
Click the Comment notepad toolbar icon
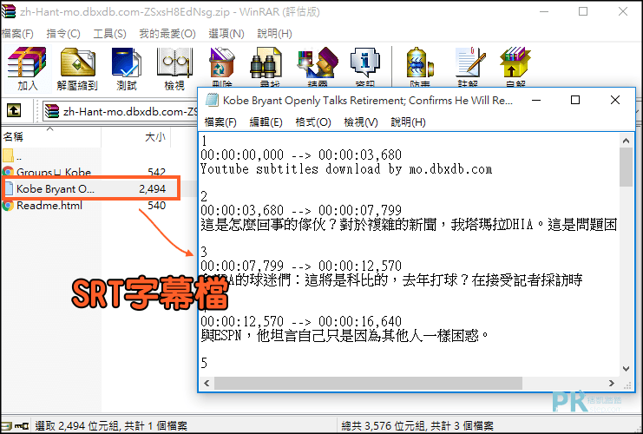470,62
